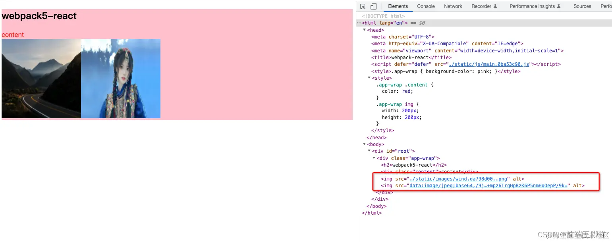Click the DOCTYPE html line
The width and height of the screenshot is (612, 242).
click(383, 16)
